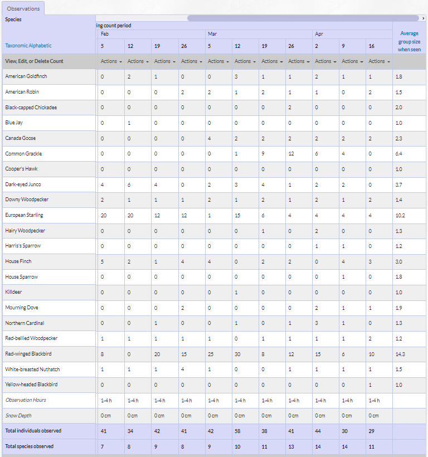Open the Observations tab

click(x=23, y=8)
